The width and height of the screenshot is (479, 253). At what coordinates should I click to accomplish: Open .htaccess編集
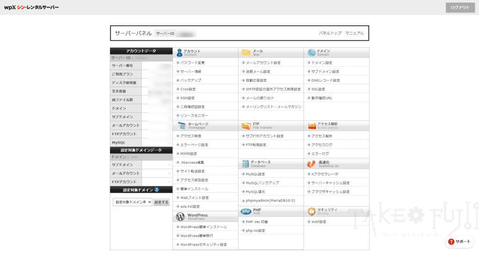192,163
